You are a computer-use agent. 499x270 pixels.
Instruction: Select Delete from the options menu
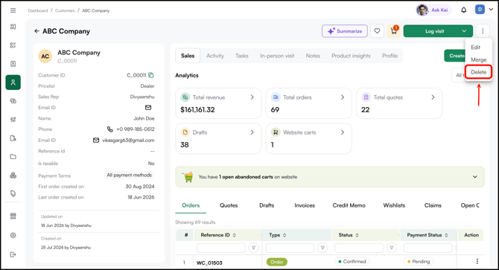pyautogui.click(x=478, y=72)
